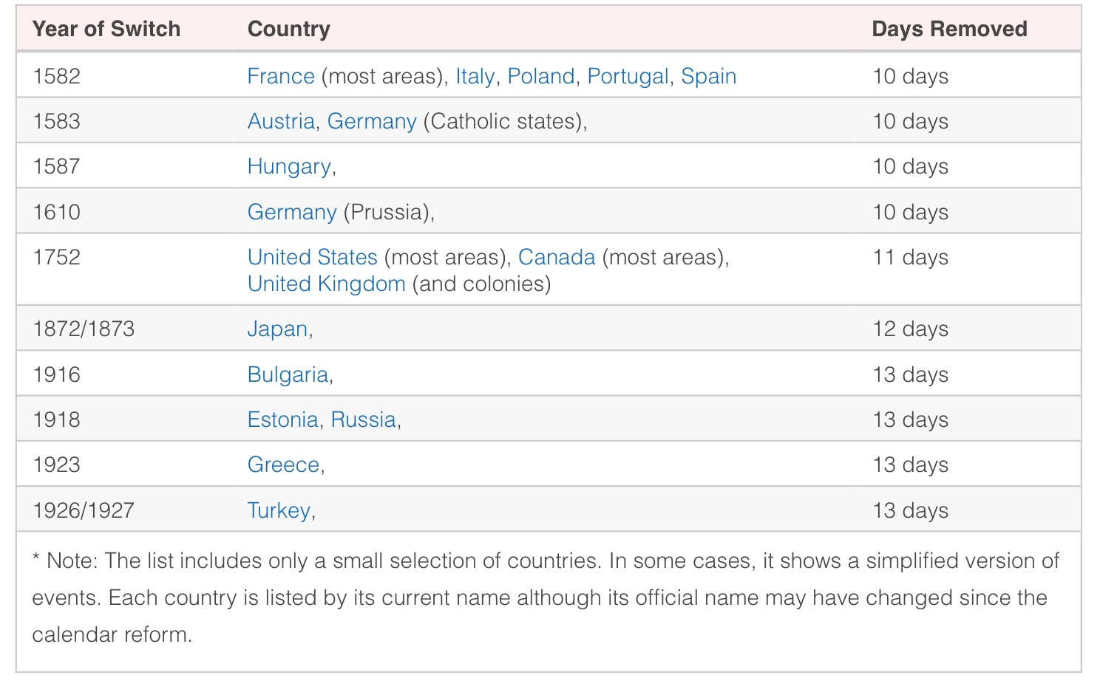Open the Austria link
The height and width of the screenshot is (692, 1117).
[x=281, y=121]
